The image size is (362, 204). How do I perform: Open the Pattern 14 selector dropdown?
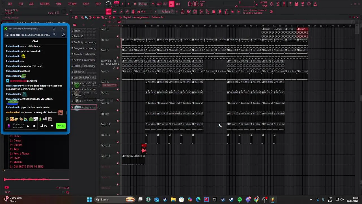167,12
